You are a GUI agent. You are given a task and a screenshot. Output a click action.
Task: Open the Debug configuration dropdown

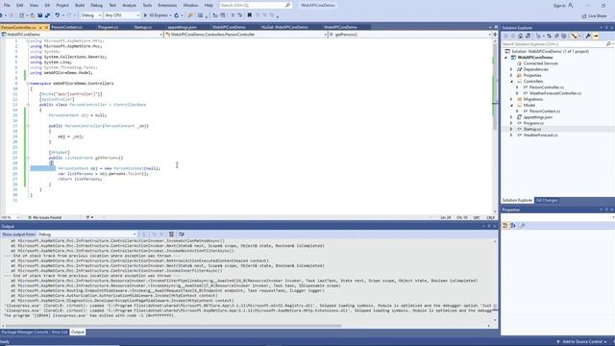(x=91, y=15)
